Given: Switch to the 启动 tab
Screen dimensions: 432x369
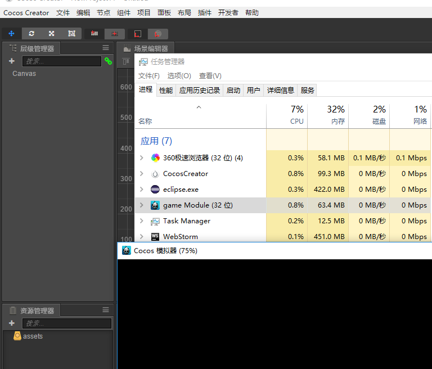Looking at the screenshot, I should tap(233, 91).
